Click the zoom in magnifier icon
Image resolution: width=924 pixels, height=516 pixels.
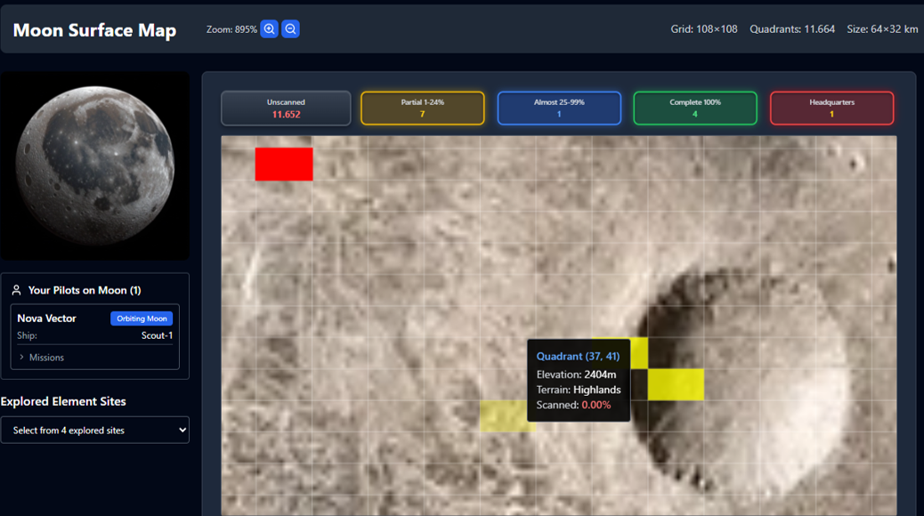tap(269, 29)
